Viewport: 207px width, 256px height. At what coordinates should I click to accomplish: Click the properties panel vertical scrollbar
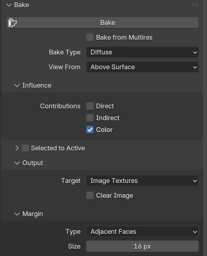pos(205,128)
